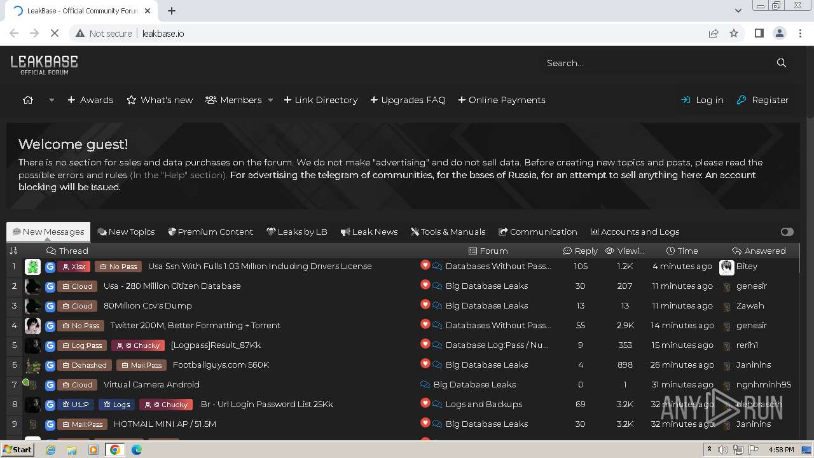Click Register link
This screenshot has width=814, height=458.
coord(762,100)
